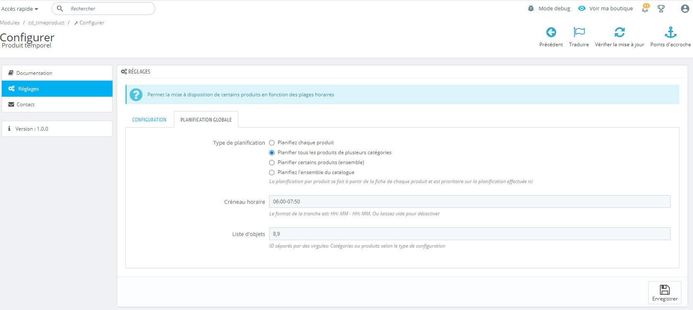
Task: Select Planifiez chaque produit radio
Action: [x=272, y=143]
